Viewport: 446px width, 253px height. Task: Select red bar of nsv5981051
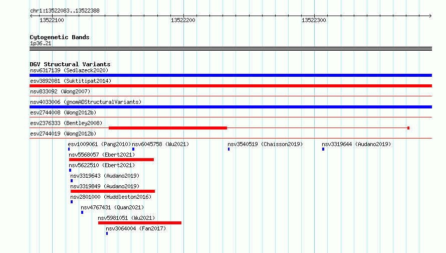(140, 223)
